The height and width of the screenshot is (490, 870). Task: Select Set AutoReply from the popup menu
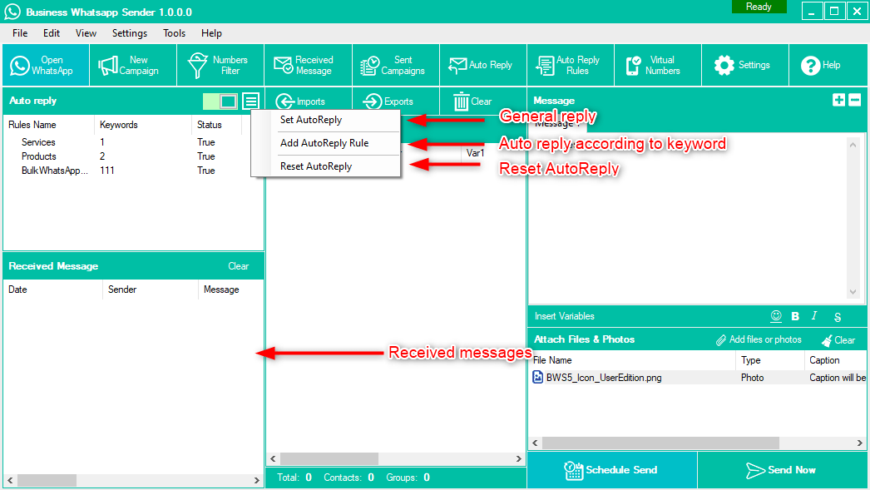[311, 120]
